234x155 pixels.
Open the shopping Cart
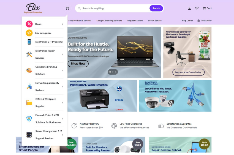click(207, 8)
